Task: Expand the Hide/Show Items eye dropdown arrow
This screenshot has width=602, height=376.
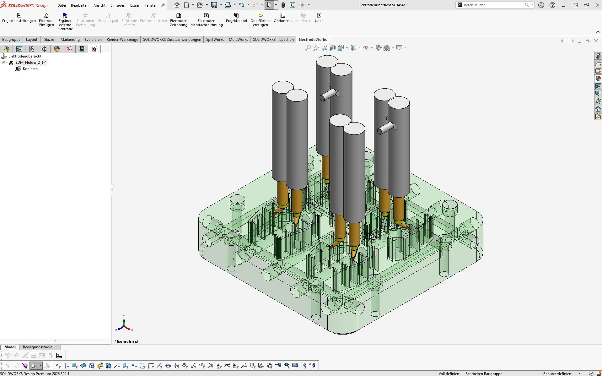Action: tap(372, 48)
